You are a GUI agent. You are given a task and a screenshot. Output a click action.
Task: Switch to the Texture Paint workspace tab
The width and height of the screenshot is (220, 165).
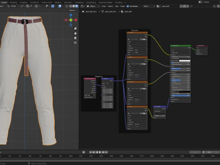[47, 2]
